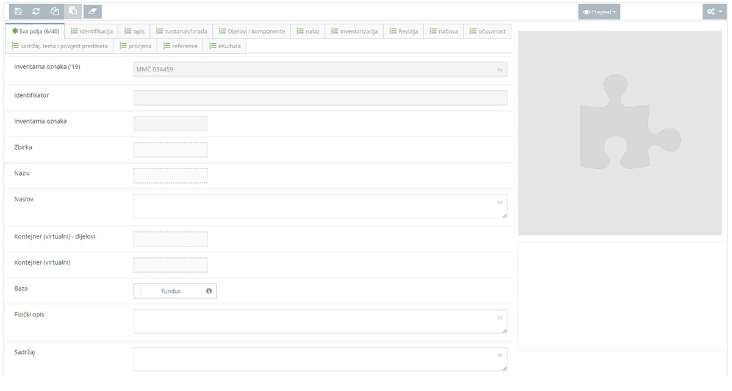The width and height of the screenshot is (732, 391).
Task: Open the Naziv selection box
Action: [x=170, y=176]
